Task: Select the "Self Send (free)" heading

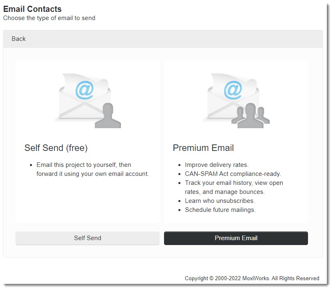Action: pos(56,148)
